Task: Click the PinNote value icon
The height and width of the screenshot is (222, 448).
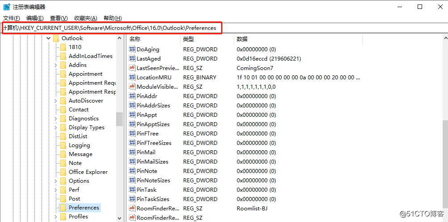Action: tap(132, 171)
